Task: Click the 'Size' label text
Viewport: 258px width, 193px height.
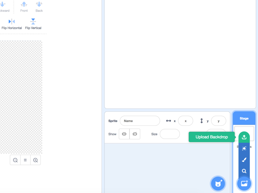Action: [x=154, y=134]
